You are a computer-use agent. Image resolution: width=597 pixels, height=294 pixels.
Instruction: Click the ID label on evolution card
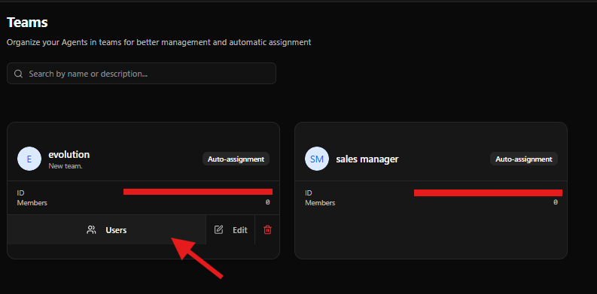(x=20, y=192)
